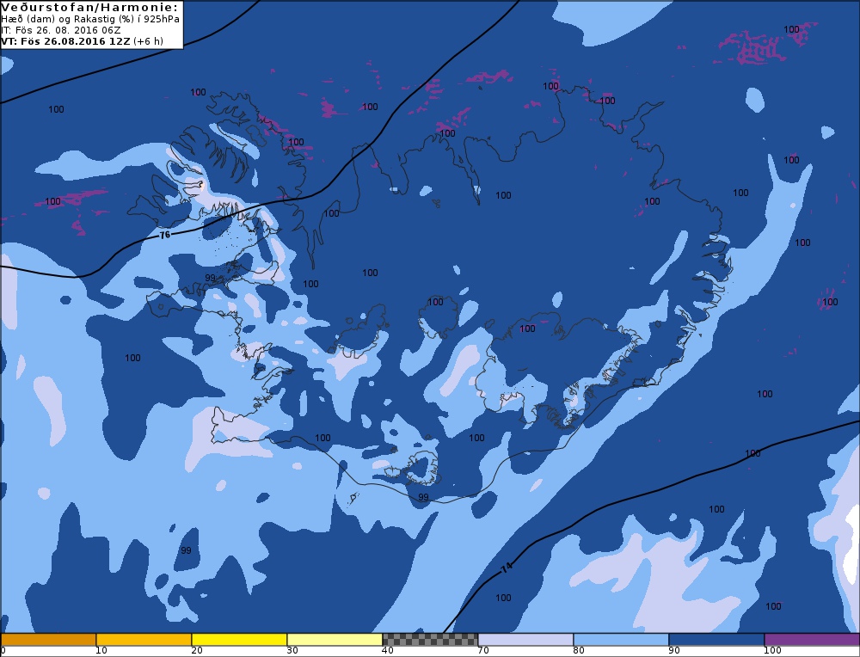The width and height of the screenshot is (860, 657).
Task: Click the purple legend swatch above 100
Action: tap(812, 640)
